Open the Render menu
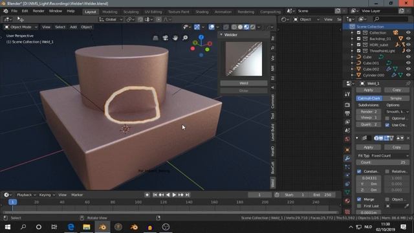Viewport: 414px width, 233px height. coord(39,11)
